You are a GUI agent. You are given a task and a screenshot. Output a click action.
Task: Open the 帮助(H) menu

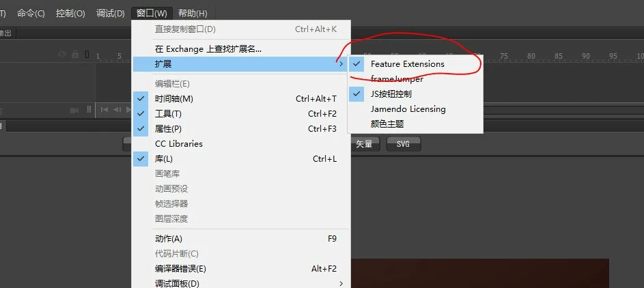tap(193, 13)
